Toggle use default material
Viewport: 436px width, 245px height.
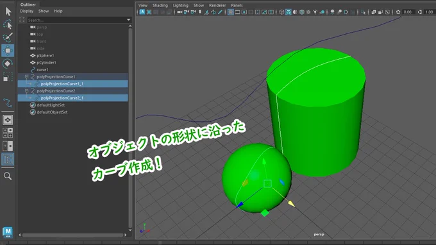(295, 12)
